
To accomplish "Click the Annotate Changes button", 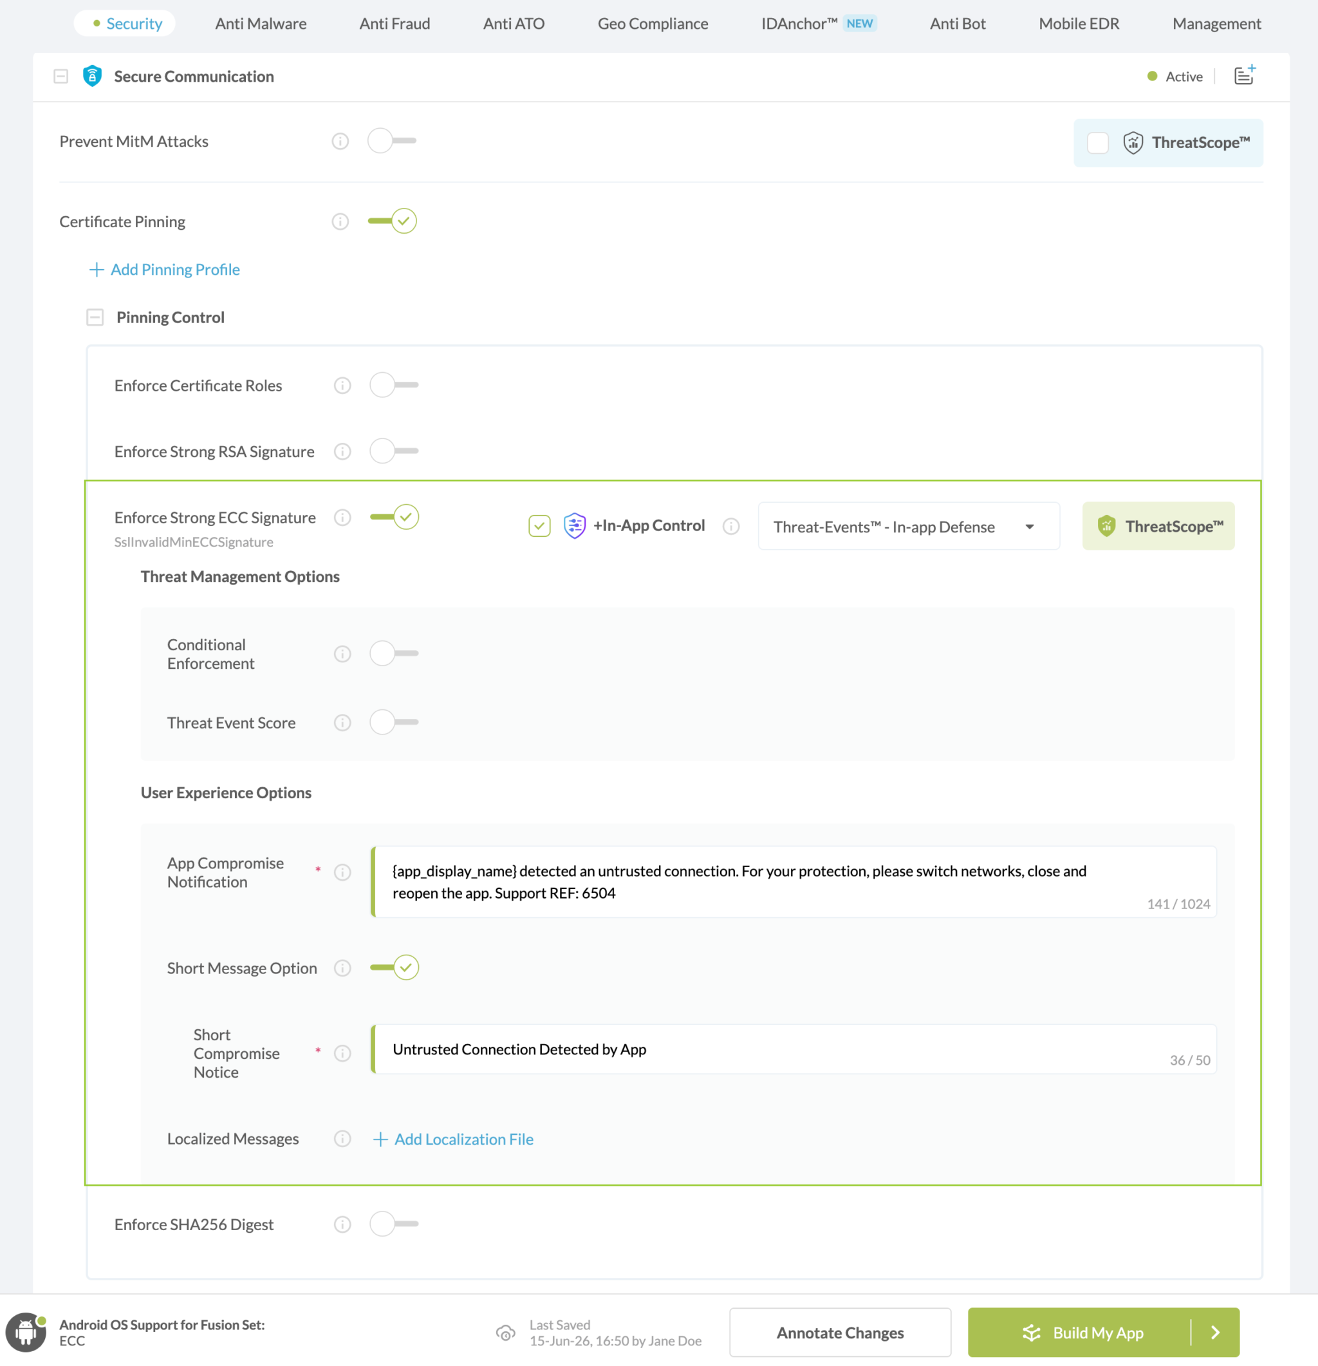I will (x=840, y=1333).
